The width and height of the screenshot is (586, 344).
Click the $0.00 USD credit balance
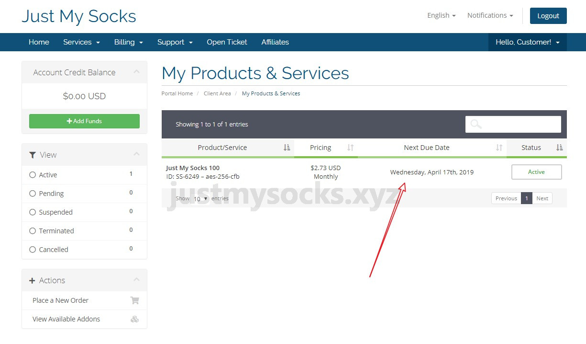click(x=84, y=96)
